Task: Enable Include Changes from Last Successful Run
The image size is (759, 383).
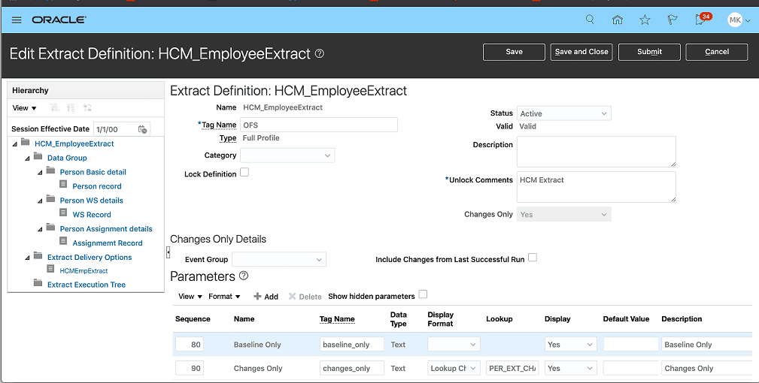Action: tap(533, 258)
